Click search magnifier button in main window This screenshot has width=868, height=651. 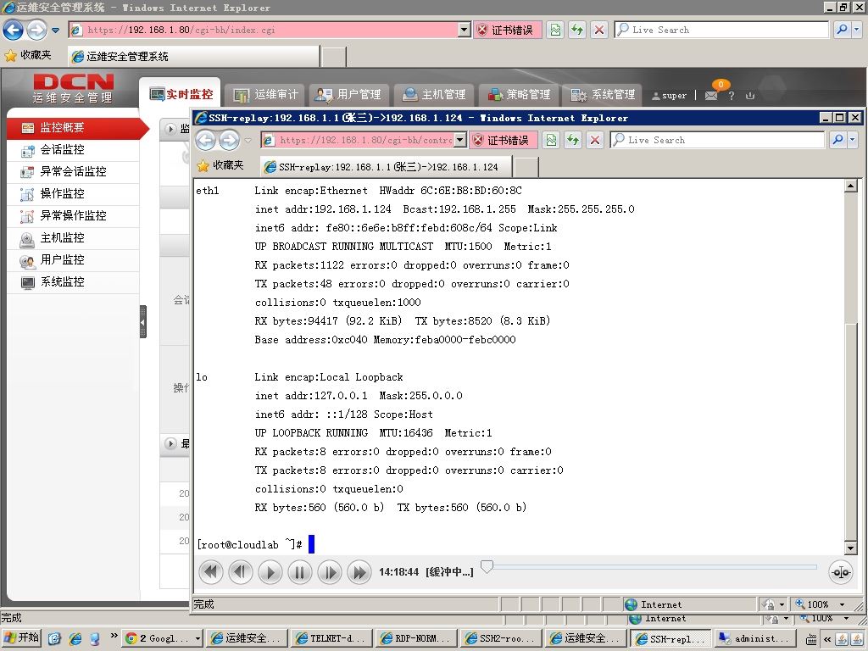point(842,30)
